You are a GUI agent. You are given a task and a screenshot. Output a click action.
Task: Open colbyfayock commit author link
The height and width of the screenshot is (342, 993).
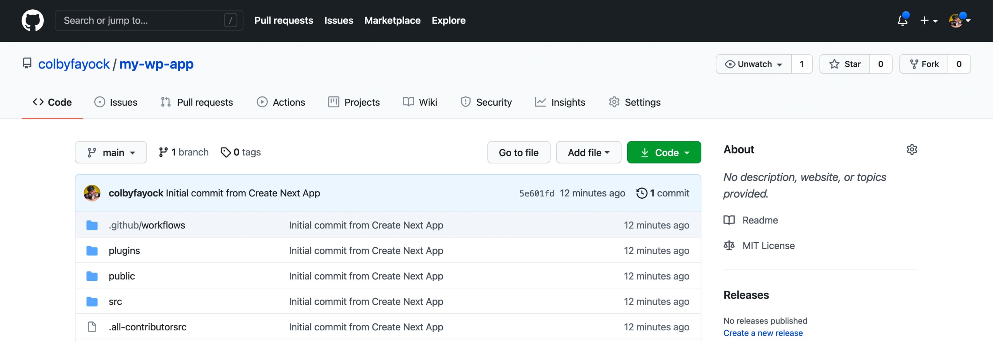pyautogui.click(x=136, y=193)
